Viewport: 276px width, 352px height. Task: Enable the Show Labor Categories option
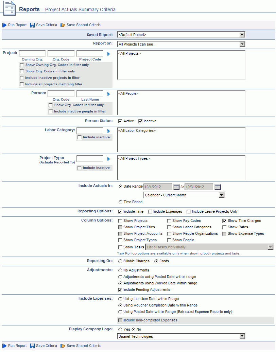[x=169, y=227]
